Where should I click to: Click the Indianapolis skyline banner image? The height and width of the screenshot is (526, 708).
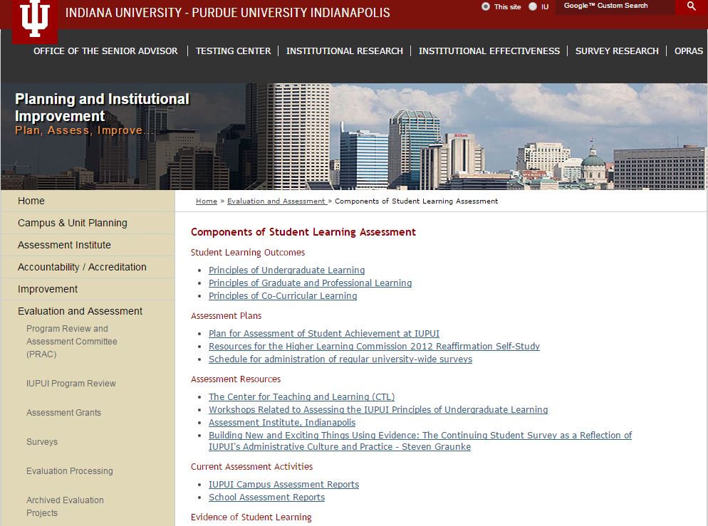[354, 136]
